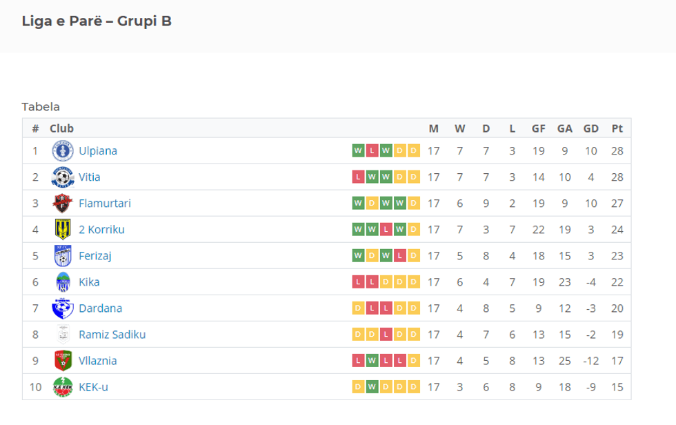Viewport: 676px width, 425px height.
Task: Click KEK-u's first yellow D form badge
Action: click(x=358, y=386)
